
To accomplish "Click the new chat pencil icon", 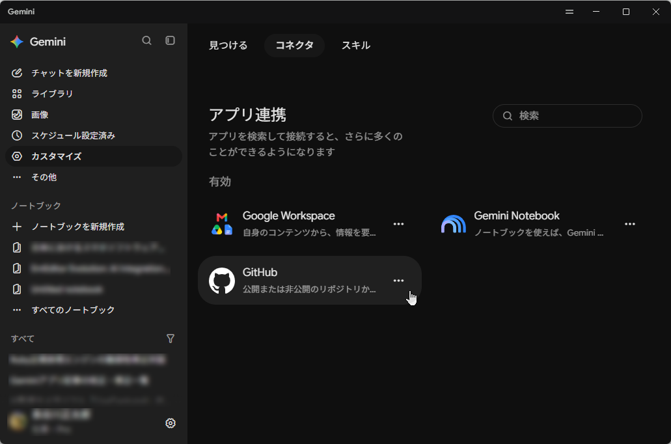I will coord(17,73).
